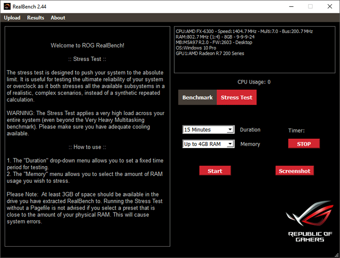Image resolution: width=340 pixels, height=258 pixels.
Task: Click the CPU:AMD FX-6300 info line
Action: pos(244,31)
